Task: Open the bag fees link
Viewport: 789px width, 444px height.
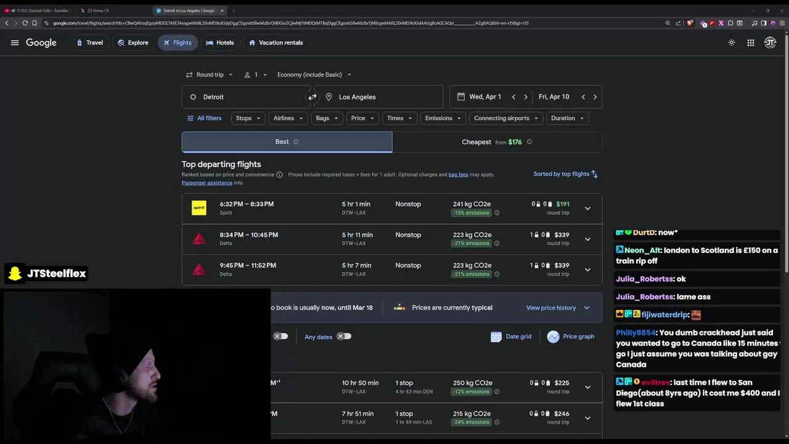Action: point(458,175)
